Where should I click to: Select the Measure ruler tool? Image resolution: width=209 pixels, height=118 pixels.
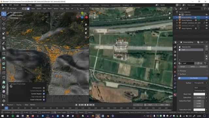pyautogui.click(x=4, y=48)
